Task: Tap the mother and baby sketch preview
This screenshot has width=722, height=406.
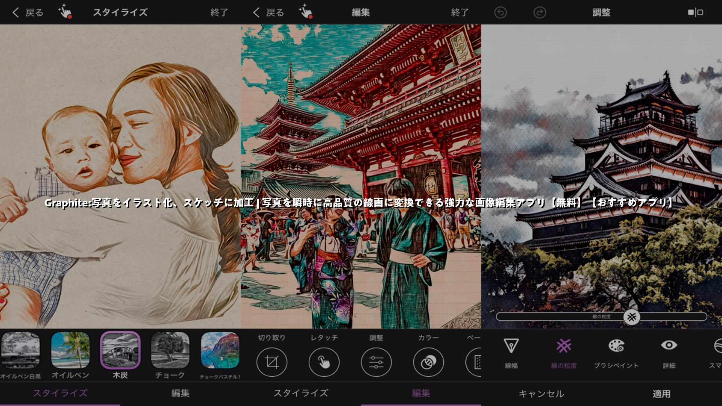Action: click(x=120, y=177)
